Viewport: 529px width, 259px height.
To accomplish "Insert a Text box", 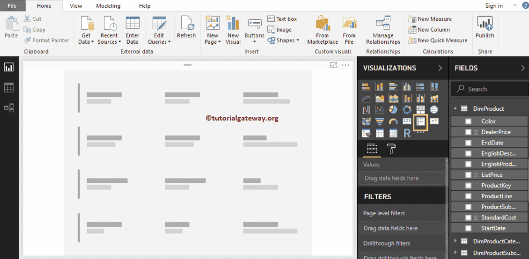I will point(282,19).
